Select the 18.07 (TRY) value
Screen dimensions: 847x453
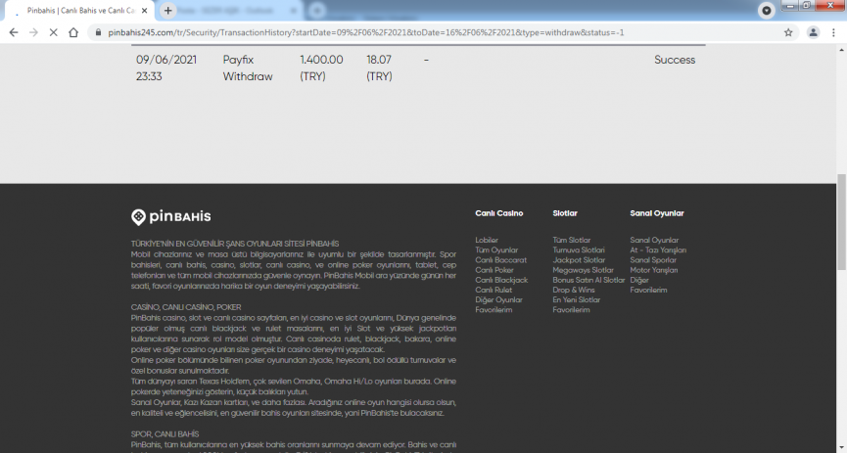click(x=379, y=68)
